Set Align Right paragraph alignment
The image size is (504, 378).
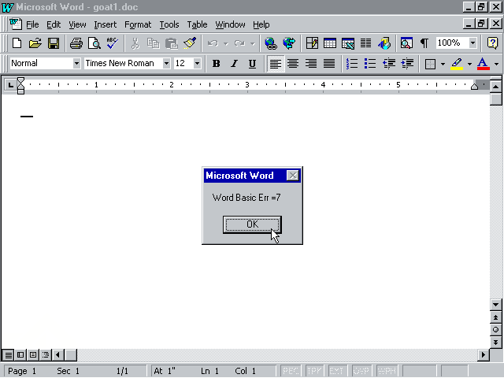(311, 64)
